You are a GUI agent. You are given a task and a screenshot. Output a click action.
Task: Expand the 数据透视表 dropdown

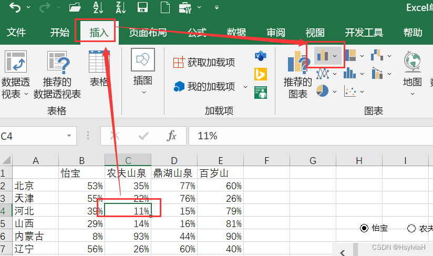pyautogui.click(x=26, y=94)
